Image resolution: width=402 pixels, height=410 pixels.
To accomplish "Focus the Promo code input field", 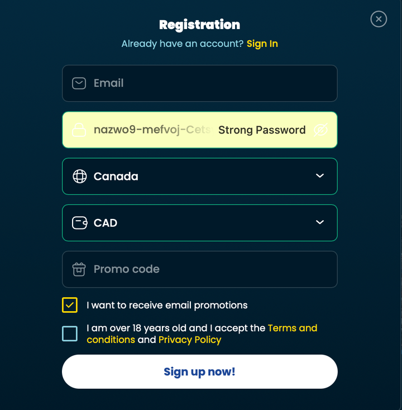I will tap(200, 269).
